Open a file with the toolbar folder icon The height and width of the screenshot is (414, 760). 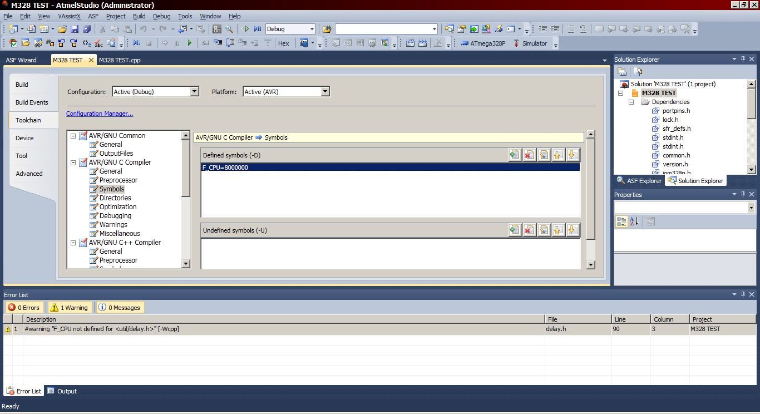tap(62, 29)
